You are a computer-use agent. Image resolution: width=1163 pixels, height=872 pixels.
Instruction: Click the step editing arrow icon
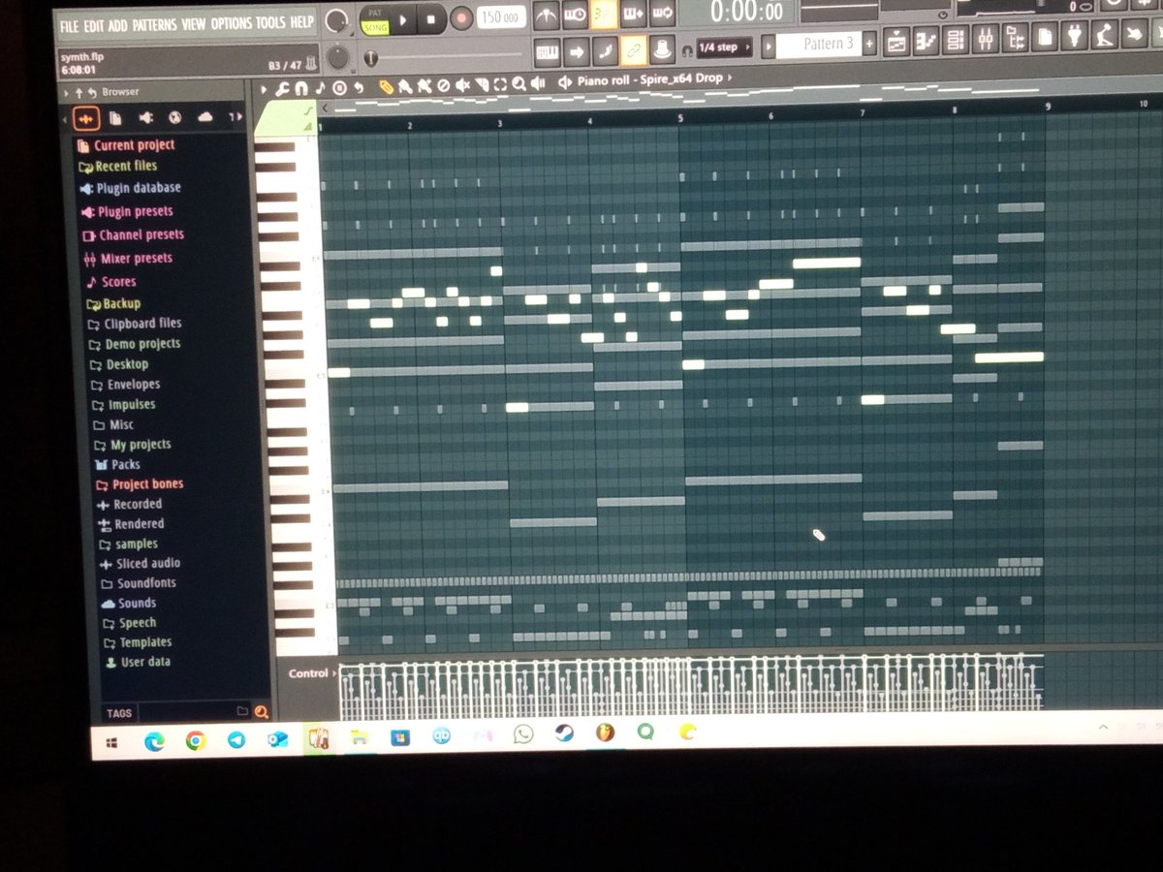click(x=576, y=50)
